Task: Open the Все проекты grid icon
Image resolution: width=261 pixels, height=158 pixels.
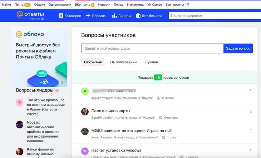Action: [x=187, y=5]
